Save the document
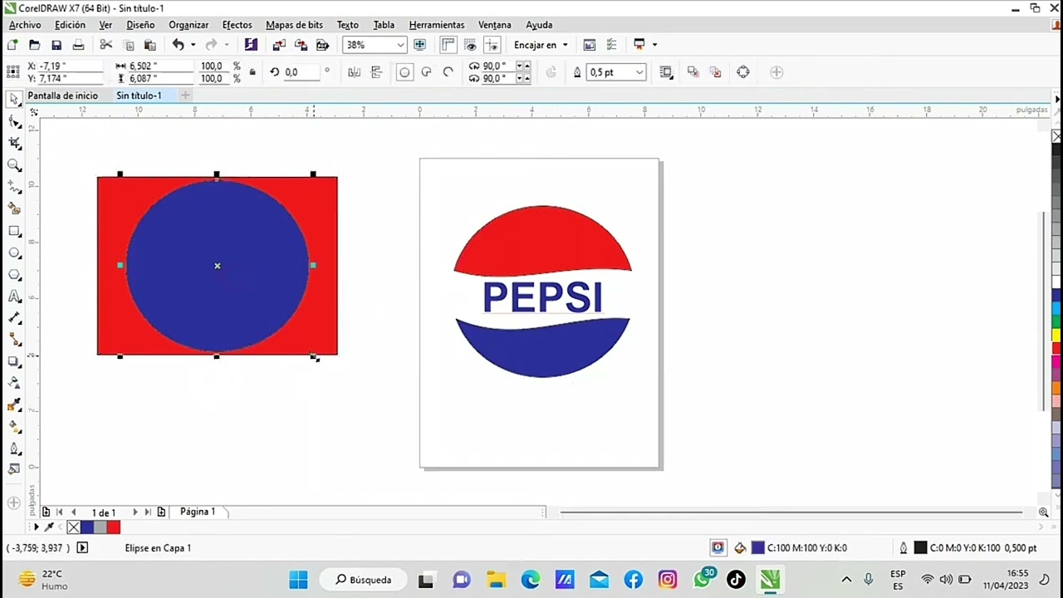Viewport: 1063px width, 598px height. pyautogui.click(x=56, y=45)
